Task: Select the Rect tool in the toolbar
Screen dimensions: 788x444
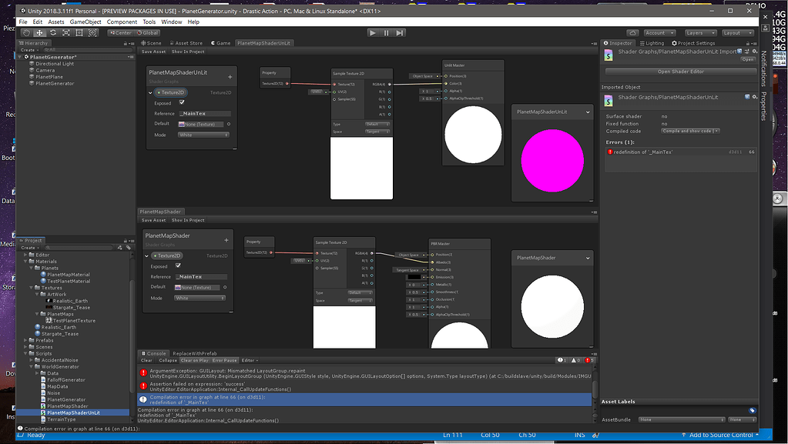Action: tap(79, 32)
